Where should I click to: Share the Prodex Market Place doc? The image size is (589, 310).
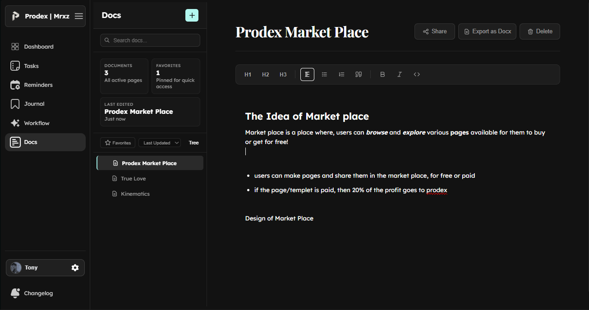click(434, 31)
